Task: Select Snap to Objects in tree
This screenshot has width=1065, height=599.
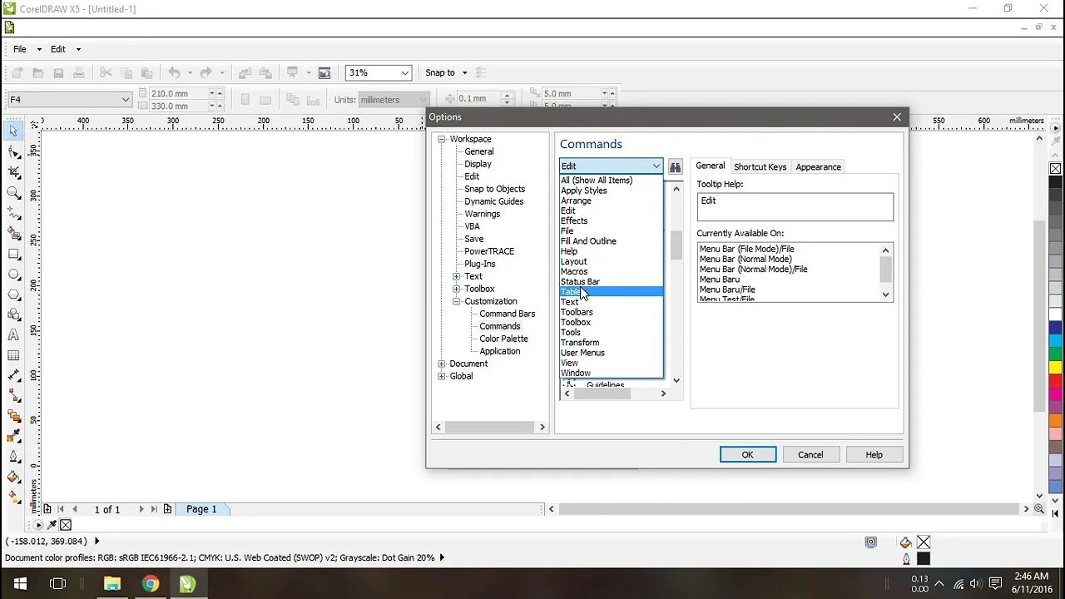Action: tap(494, 189)
